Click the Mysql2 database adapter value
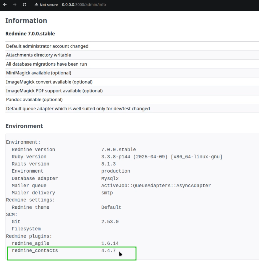259x268 pixels. 110,178
